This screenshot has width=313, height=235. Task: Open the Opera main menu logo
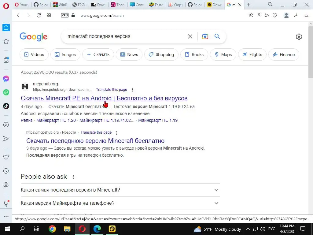tap(6, 6)
